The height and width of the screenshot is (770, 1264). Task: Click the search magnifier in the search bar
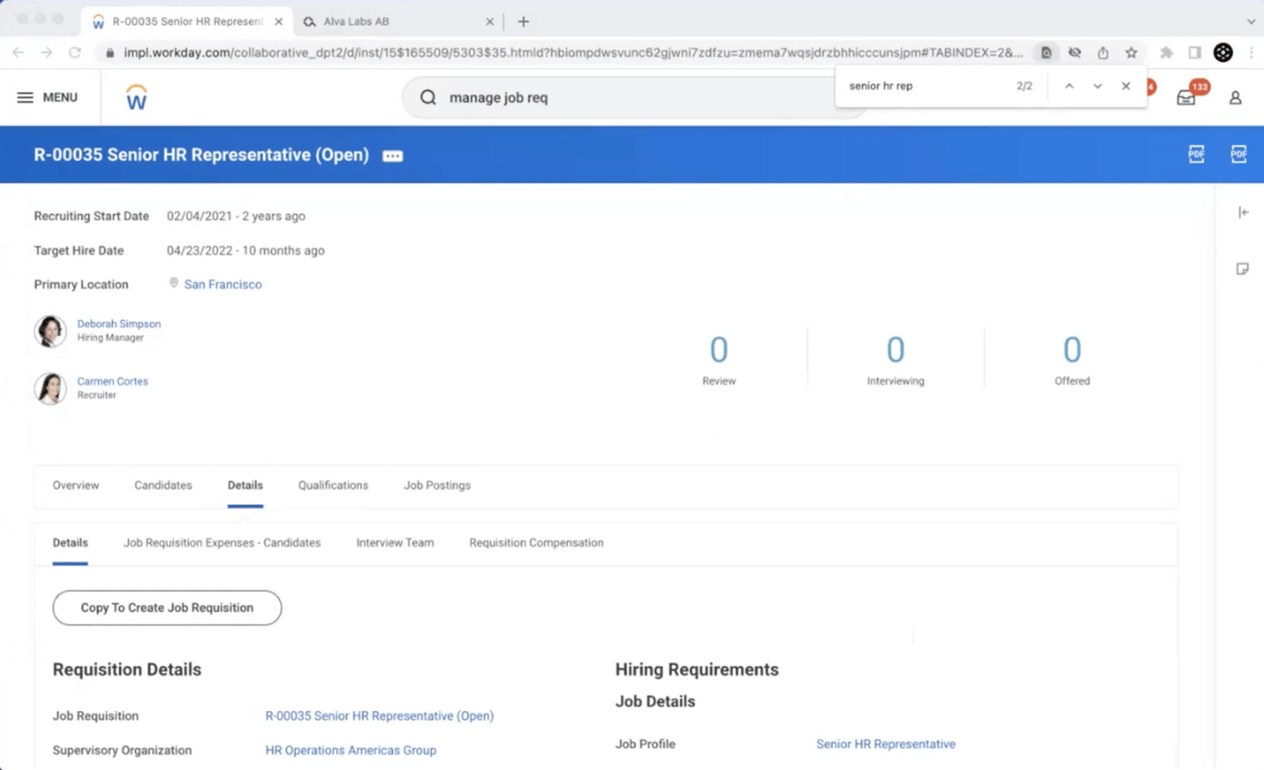coord(427,96)
